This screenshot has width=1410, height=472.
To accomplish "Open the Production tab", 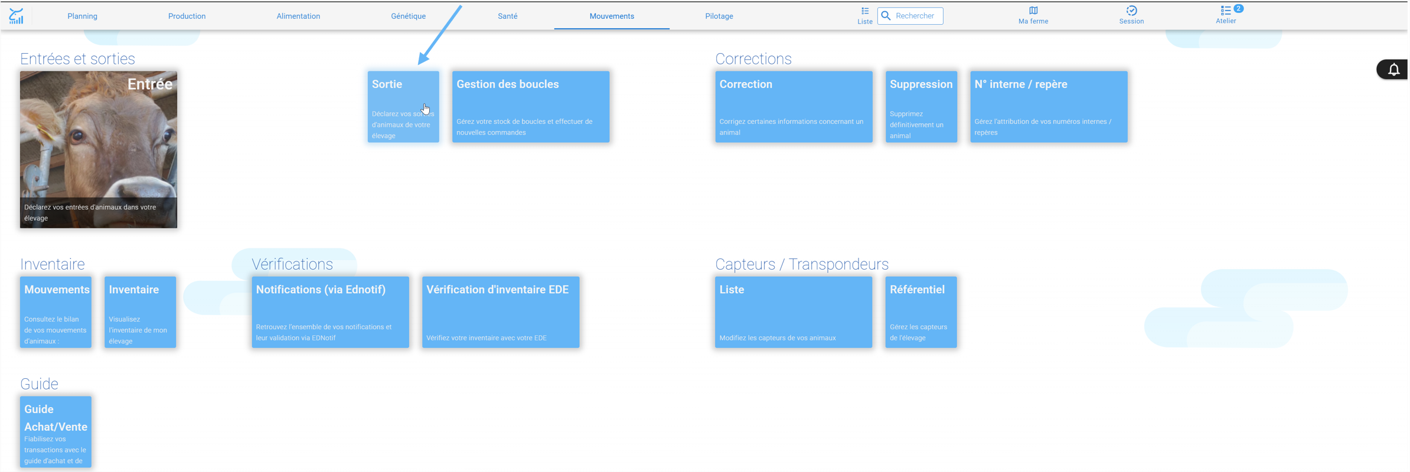I will (187, 16).
